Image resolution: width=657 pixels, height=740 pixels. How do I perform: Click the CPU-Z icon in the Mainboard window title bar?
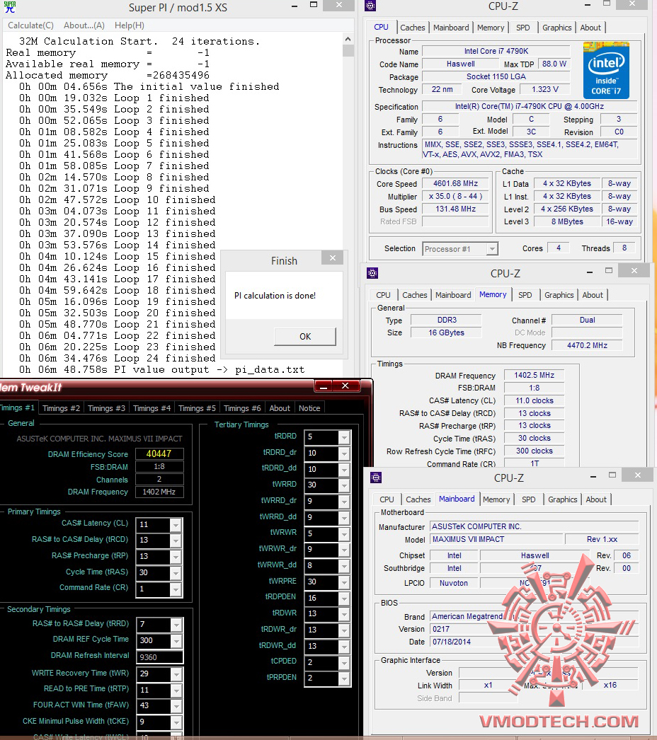[376, 478]
